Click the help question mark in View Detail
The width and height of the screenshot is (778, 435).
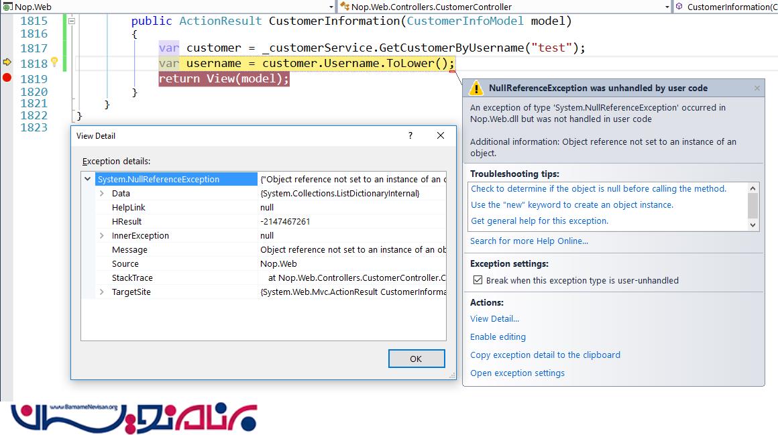[x=410, y=135]
